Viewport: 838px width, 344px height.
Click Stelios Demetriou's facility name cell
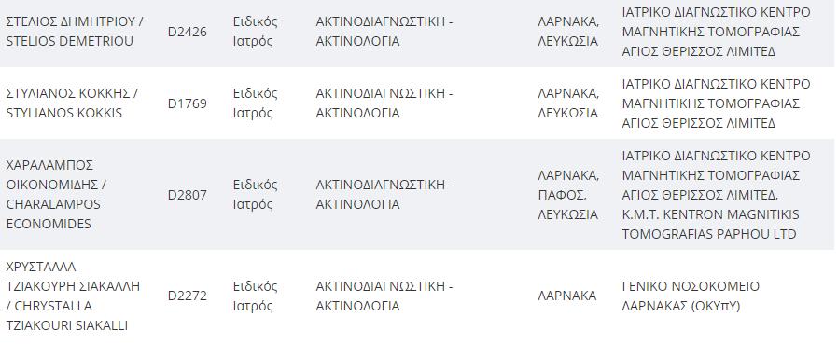716,32
